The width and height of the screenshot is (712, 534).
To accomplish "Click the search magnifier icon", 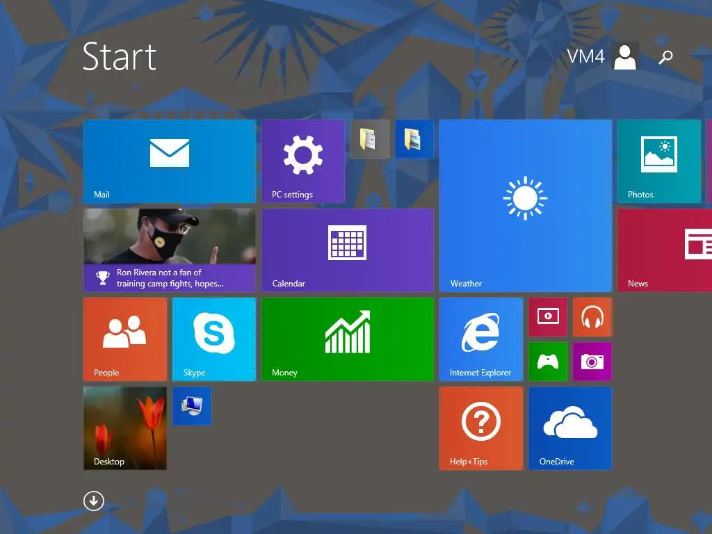I will [x=665, y=57].
